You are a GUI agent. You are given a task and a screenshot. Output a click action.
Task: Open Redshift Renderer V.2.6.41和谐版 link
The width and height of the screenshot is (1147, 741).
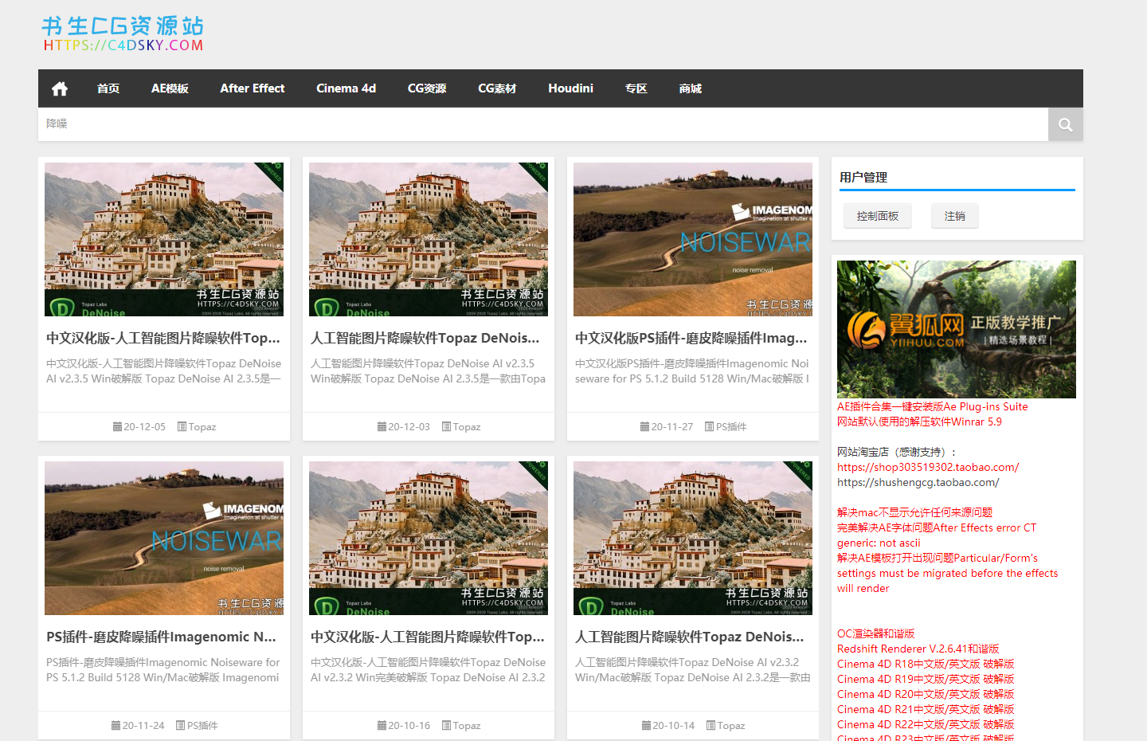(918, 649)
